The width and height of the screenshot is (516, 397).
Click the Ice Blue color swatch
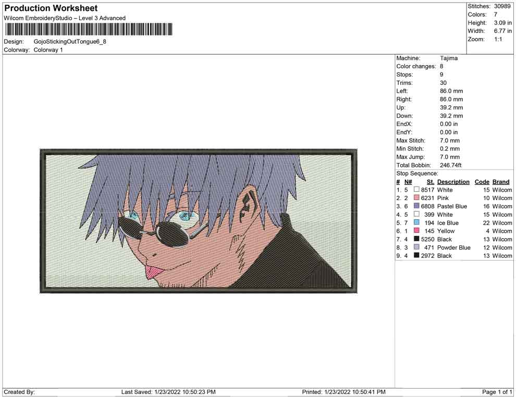click(x=416, y=222)
